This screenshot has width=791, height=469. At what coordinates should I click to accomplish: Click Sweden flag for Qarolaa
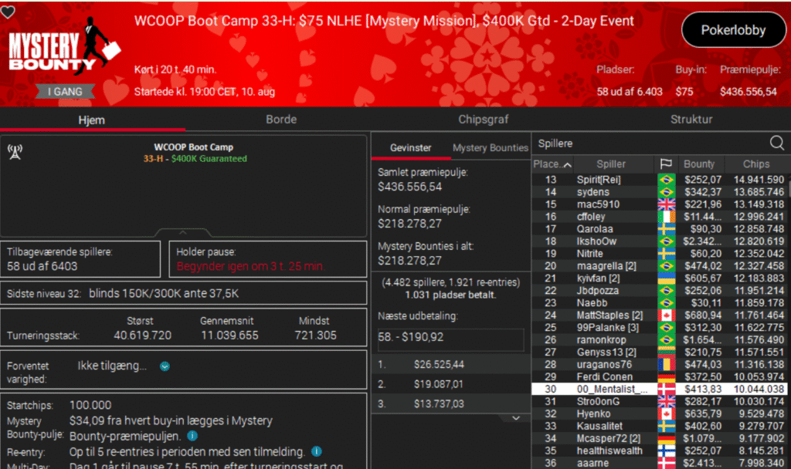coord(667,229)
